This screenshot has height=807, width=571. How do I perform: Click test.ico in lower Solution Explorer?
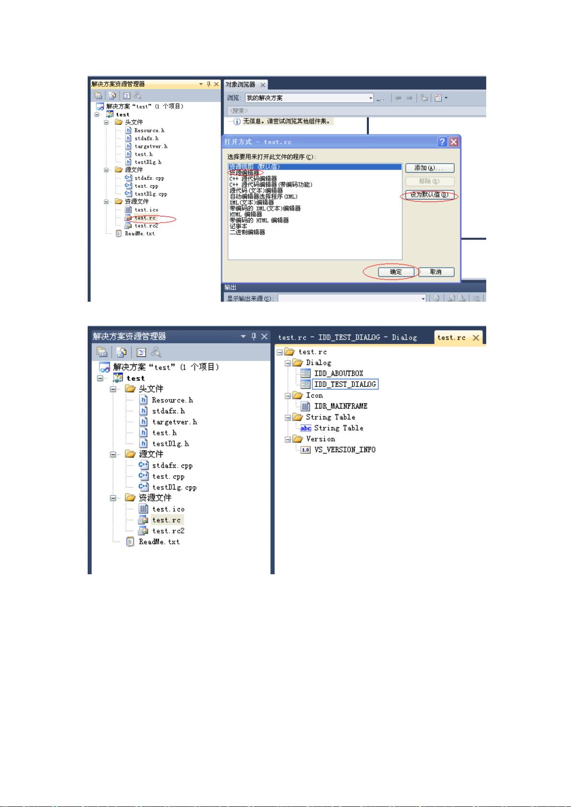pos(168,509)
